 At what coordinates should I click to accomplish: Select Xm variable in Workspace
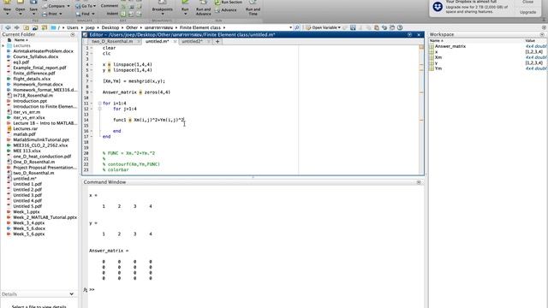click(x=438, y=57)
